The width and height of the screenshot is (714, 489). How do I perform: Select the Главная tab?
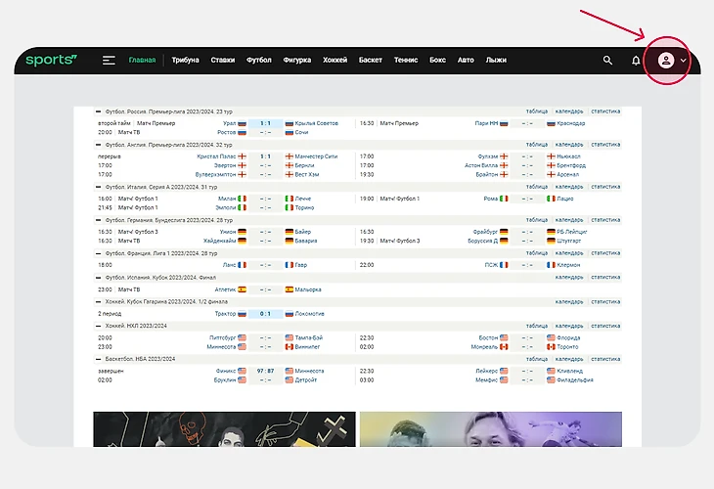pos(142,61)
